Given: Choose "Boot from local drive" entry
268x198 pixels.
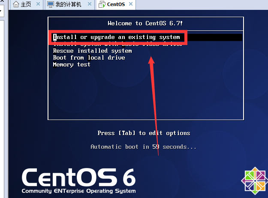Looking at the screenshot, I should pos(89,57).
